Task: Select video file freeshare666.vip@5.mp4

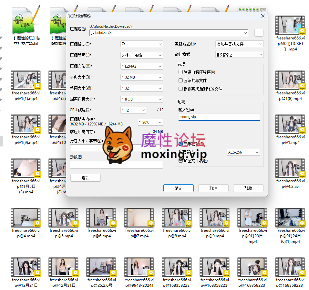Action: point(64,218)
